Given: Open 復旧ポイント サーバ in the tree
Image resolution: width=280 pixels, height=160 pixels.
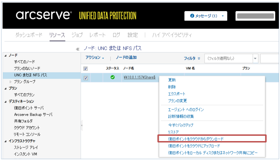Looking at the screenshot, I should pyautogui.click(x=29, y=108).
